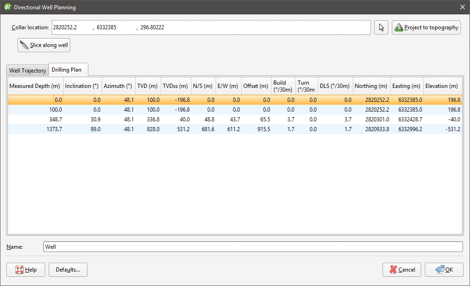The width and height of the screenshot is (470, 286).
Task: Click the Leapfrog app icon in title bar
Action: coord(7,7)
